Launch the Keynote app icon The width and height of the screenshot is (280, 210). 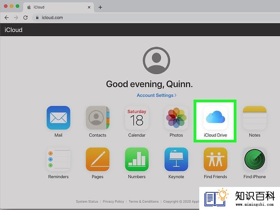click(x=176, y=159)
